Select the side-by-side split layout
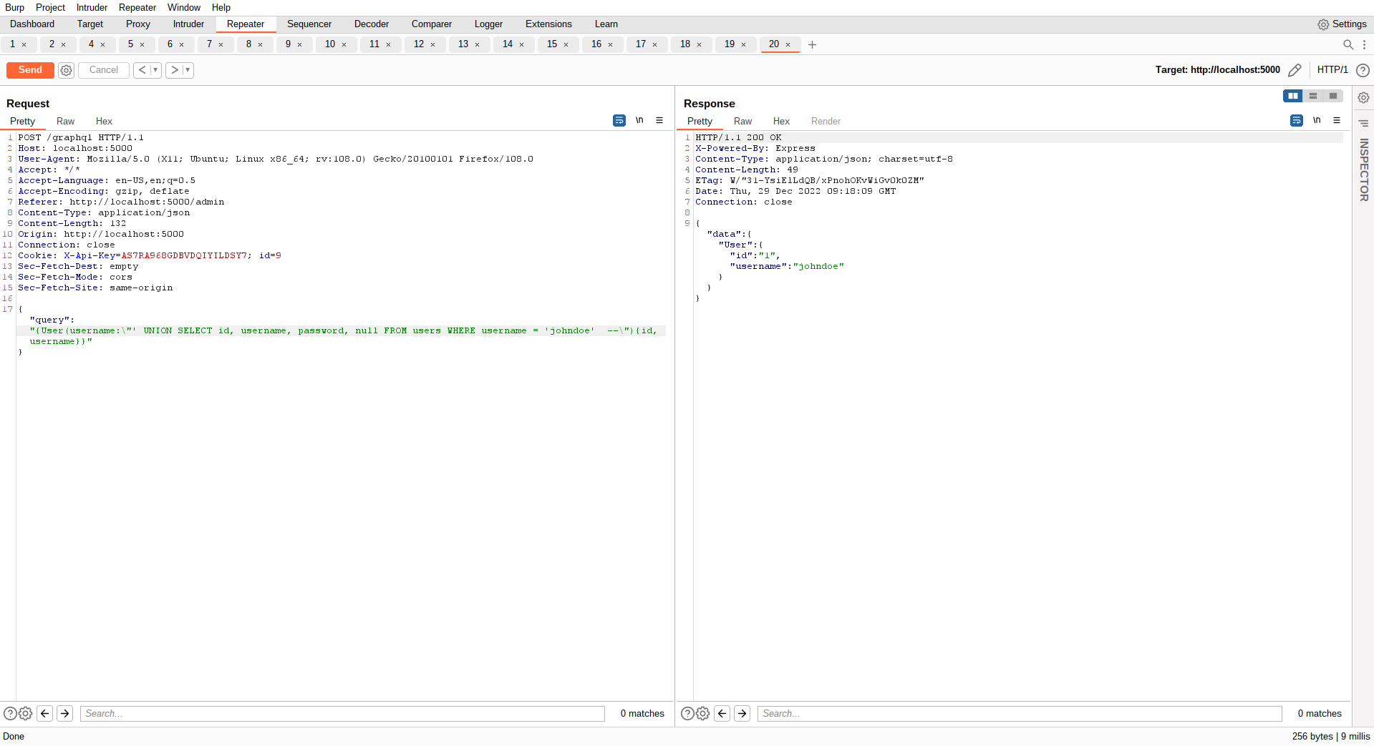This screenshot has height=746, width=1374. click(1293, 96)
